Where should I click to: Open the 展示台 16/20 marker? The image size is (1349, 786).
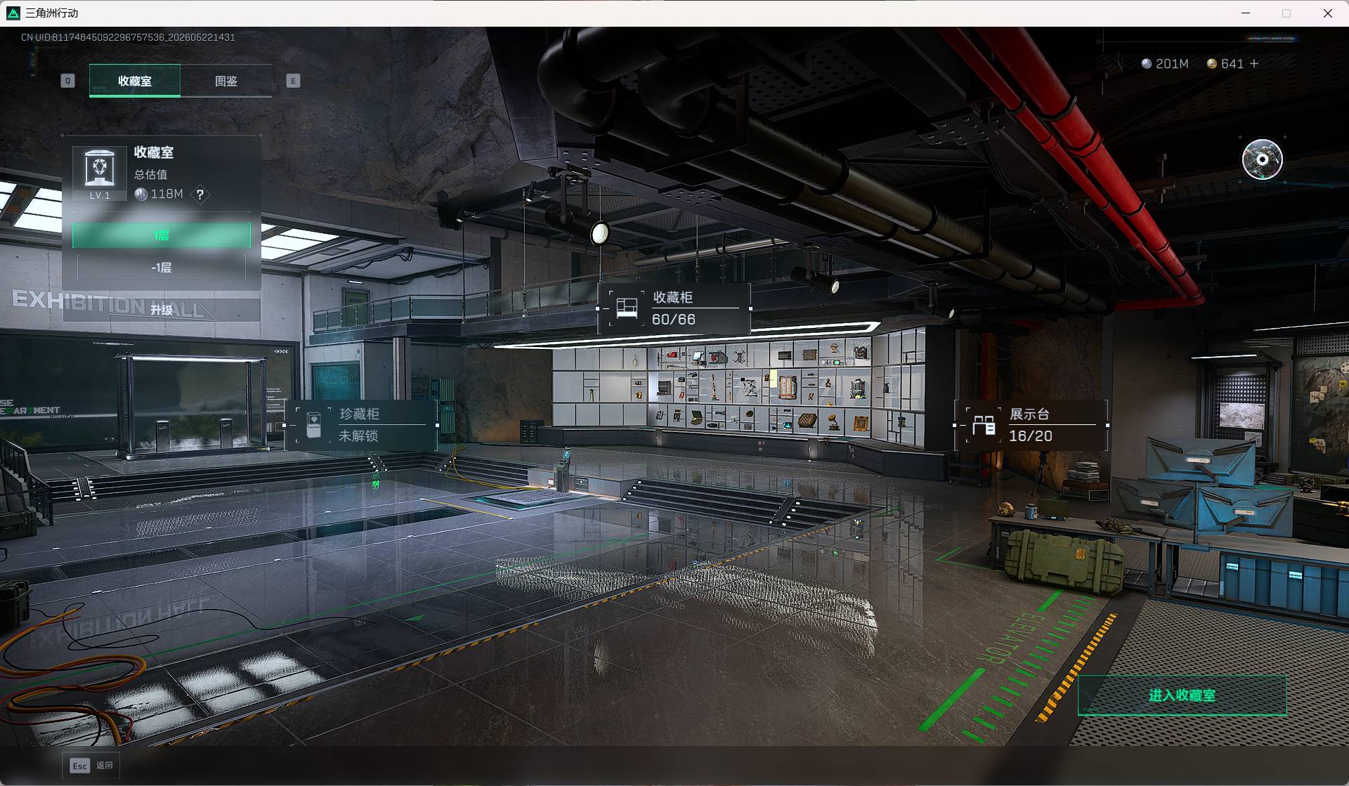tap(1031, 425)
